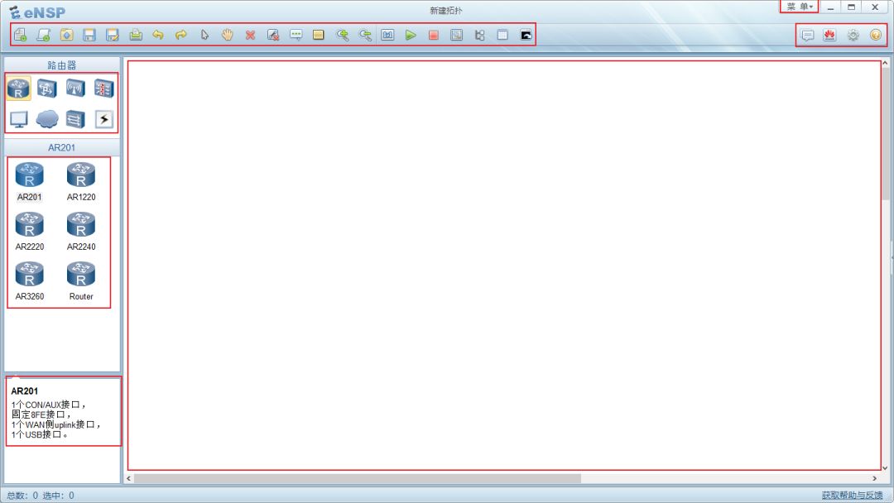Image resolution: width=894 pixels, height=503 pixels.
Task: Zoom out on the topology canvas
Action: pyautogui.click(x=365, y=35)
